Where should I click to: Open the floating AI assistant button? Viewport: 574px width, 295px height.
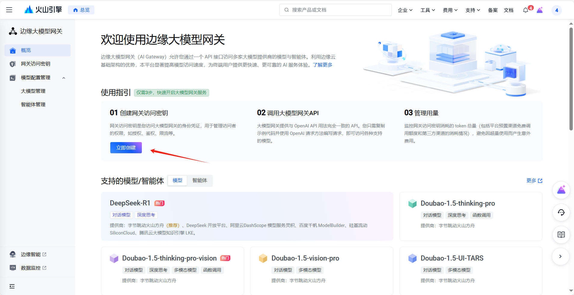(x=561, y=190)
